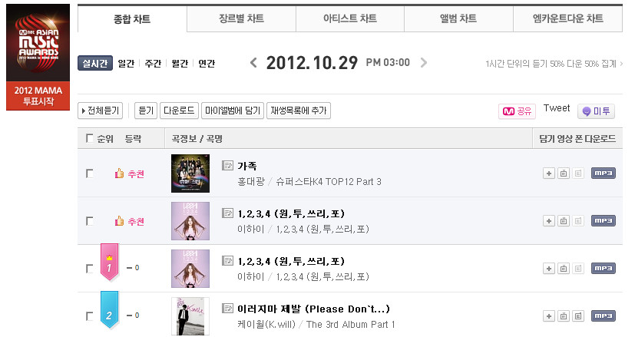Click the lyrics icon beside 가족 title
This screenshot has width=635, height=337.
[x=227, y=165]
